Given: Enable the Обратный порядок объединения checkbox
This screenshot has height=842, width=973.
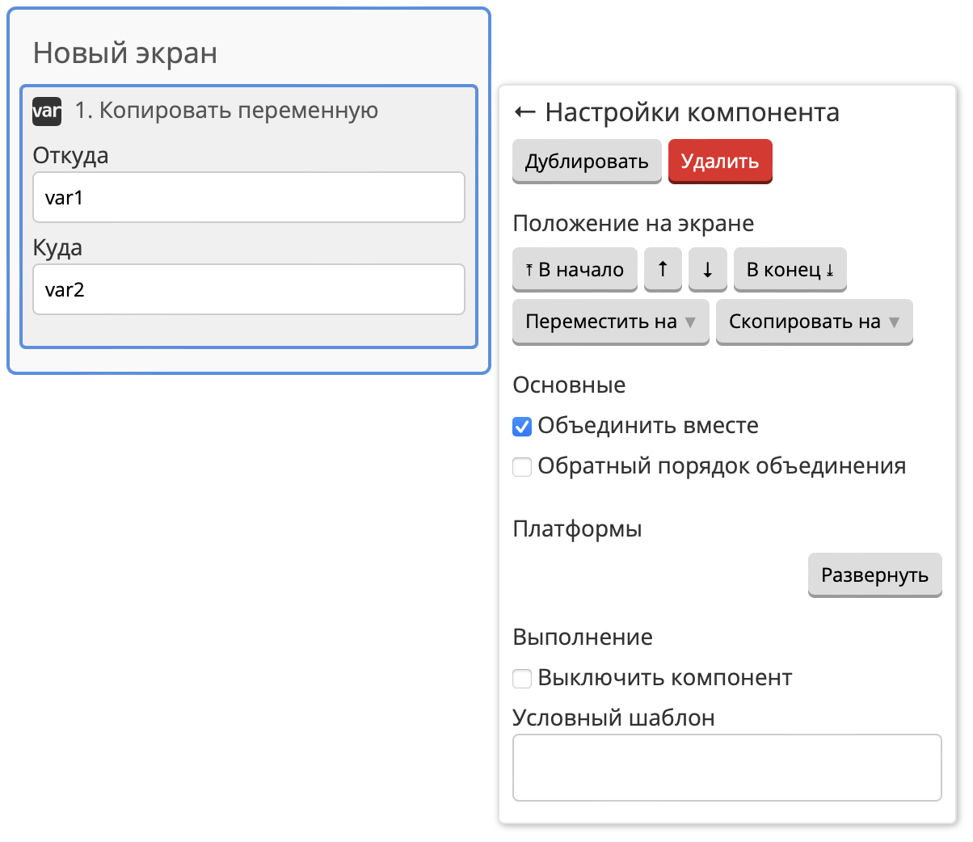Looking at the screenshot, I should [521, 466].
